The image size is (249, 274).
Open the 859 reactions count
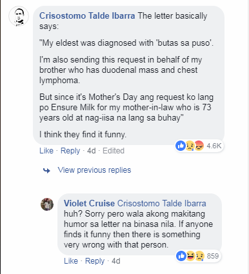tap(213, 256)
